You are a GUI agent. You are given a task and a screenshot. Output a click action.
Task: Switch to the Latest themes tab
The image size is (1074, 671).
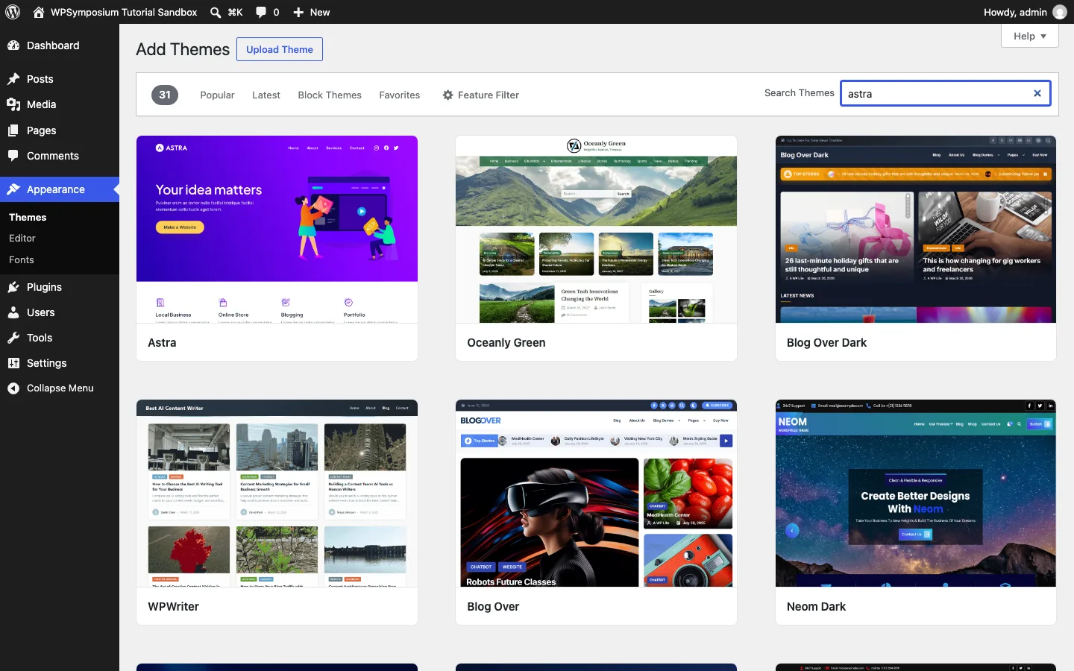[x=266, y=95]
